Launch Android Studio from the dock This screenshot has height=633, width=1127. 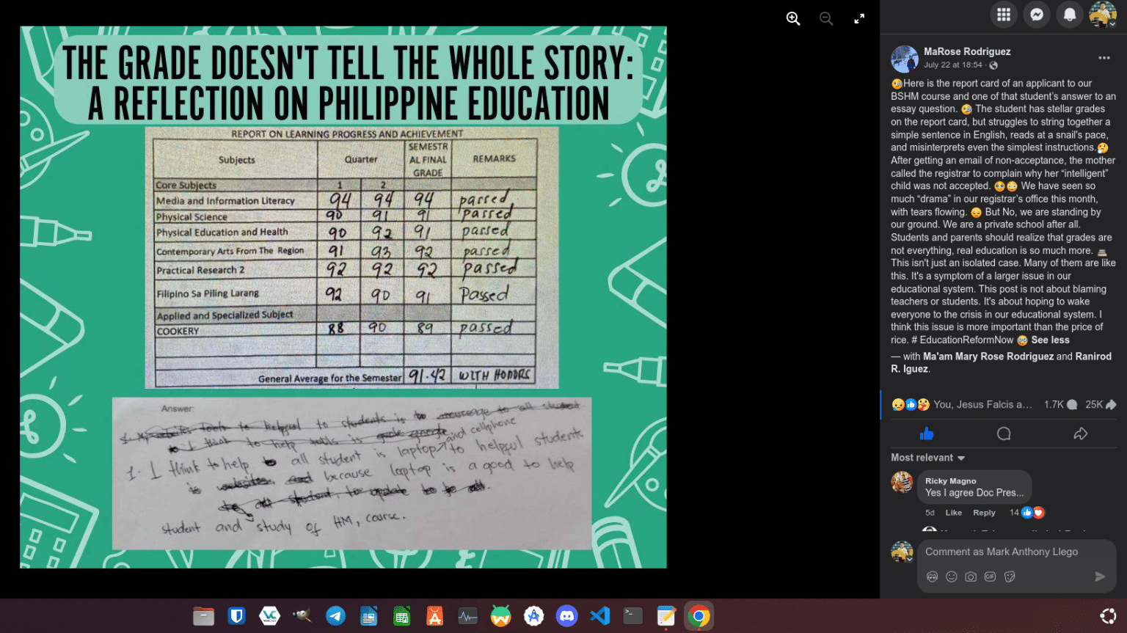click(533, 616)
